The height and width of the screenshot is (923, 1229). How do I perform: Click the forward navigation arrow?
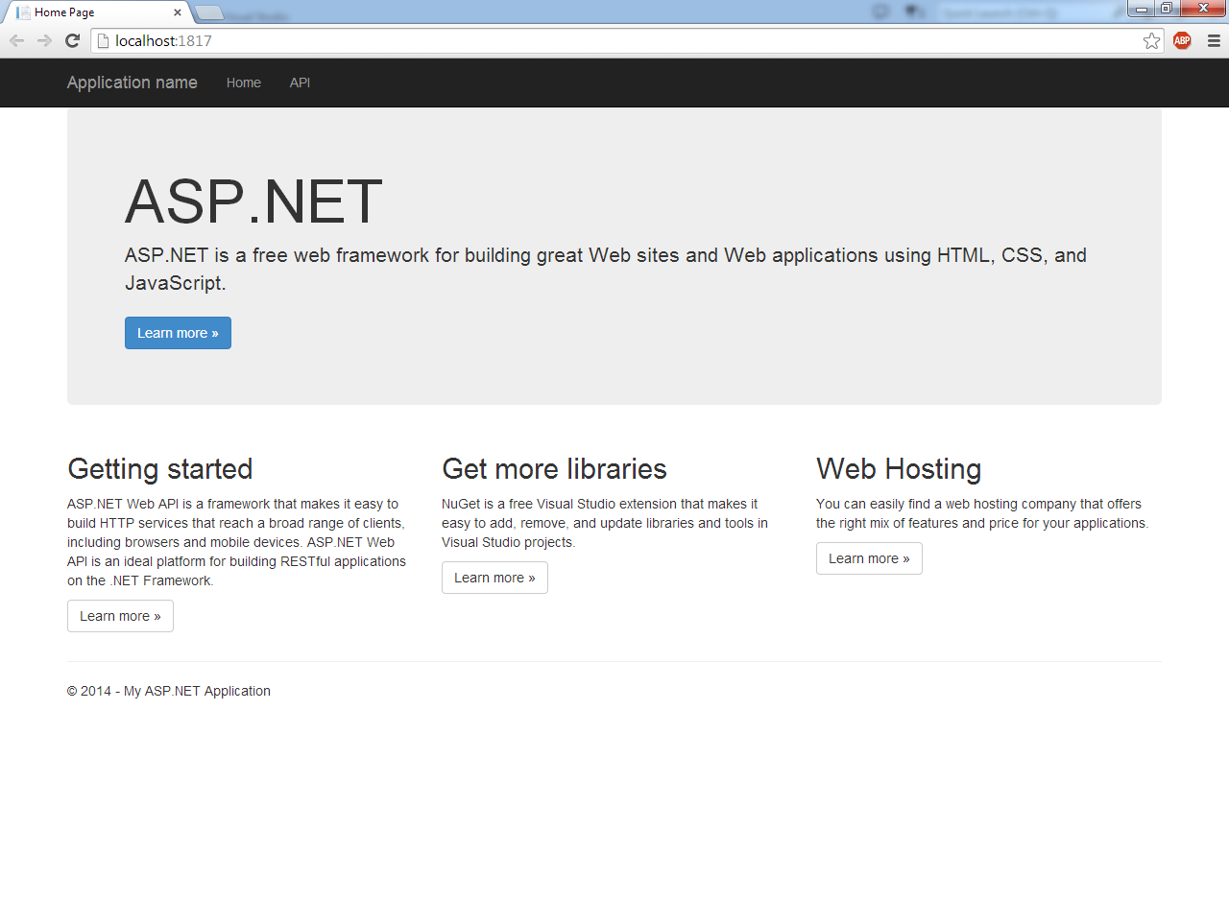pos(43,40)
